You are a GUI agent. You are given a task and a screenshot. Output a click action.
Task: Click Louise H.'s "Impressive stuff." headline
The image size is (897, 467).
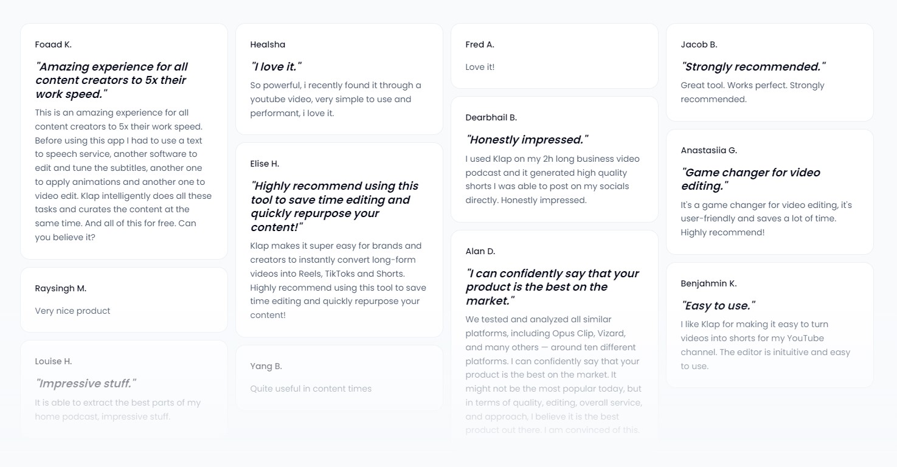coord(86,384)
